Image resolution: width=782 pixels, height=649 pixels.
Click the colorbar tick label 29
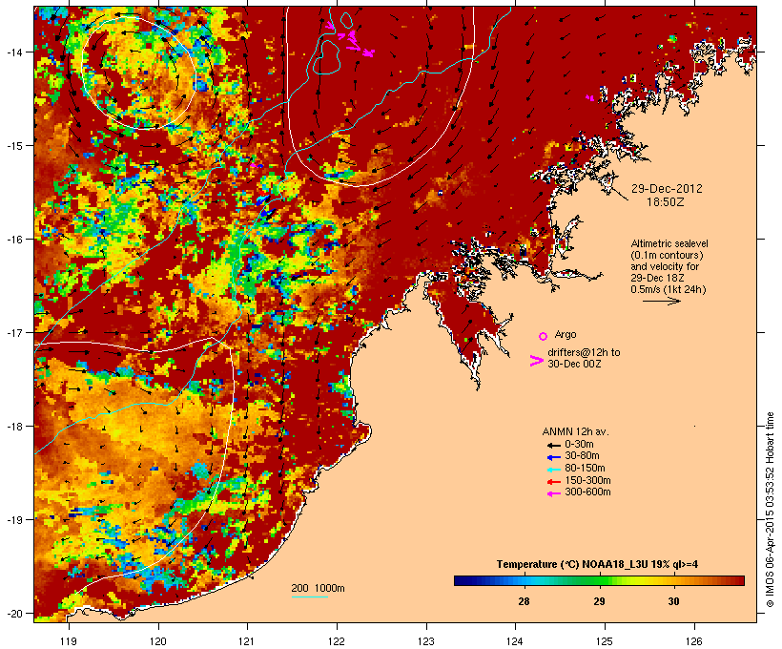click(599, 601)
